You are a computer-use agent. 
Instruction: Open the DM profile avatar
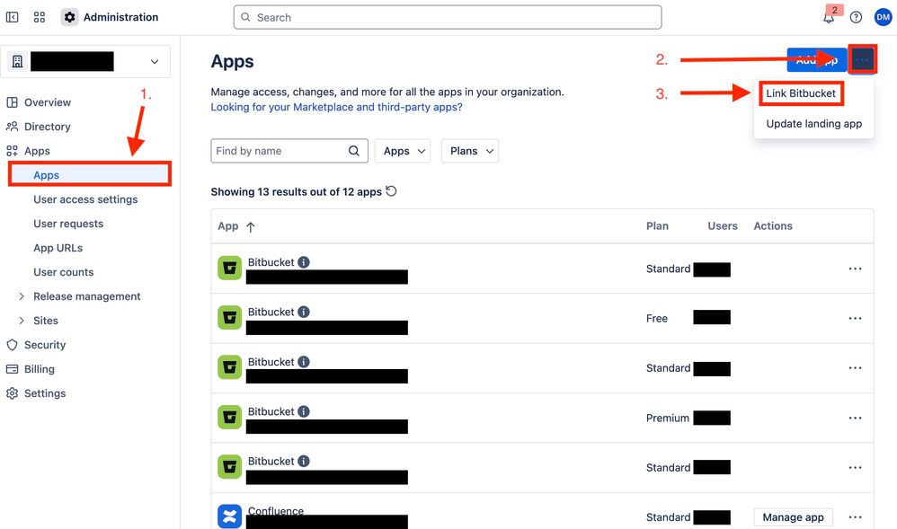pyautogui.click(x=883, y=17)
